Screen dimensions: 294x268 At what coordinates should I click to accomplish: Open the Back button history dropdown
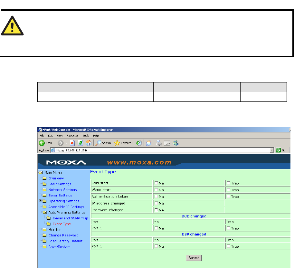click(55, 143)
